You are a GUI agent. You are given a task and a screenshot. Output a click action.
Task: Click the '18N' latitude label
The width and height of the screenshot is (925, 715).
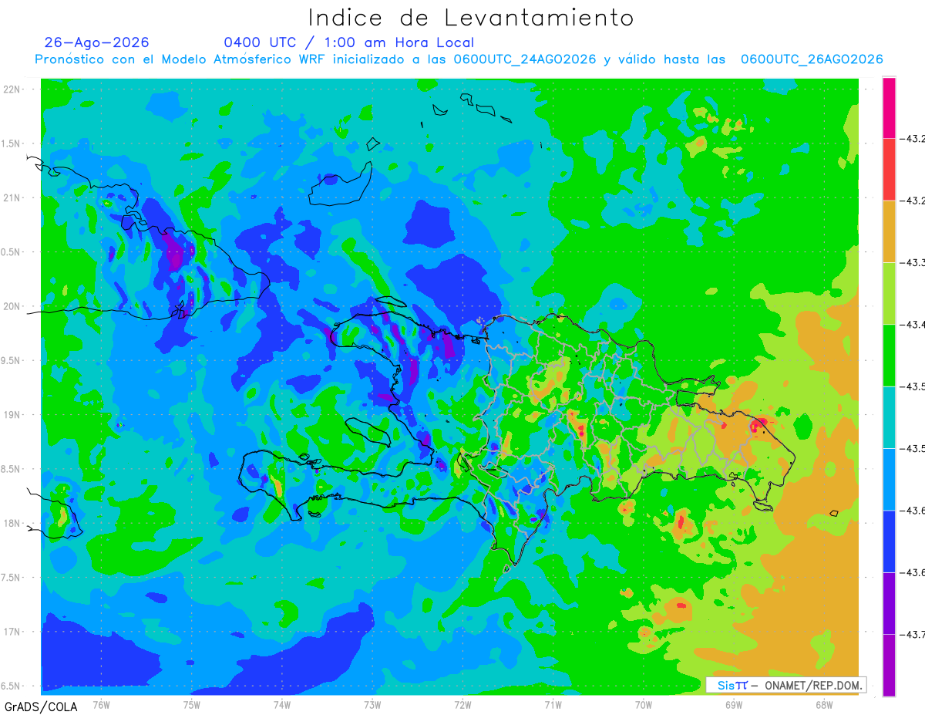tap(13, 523)
